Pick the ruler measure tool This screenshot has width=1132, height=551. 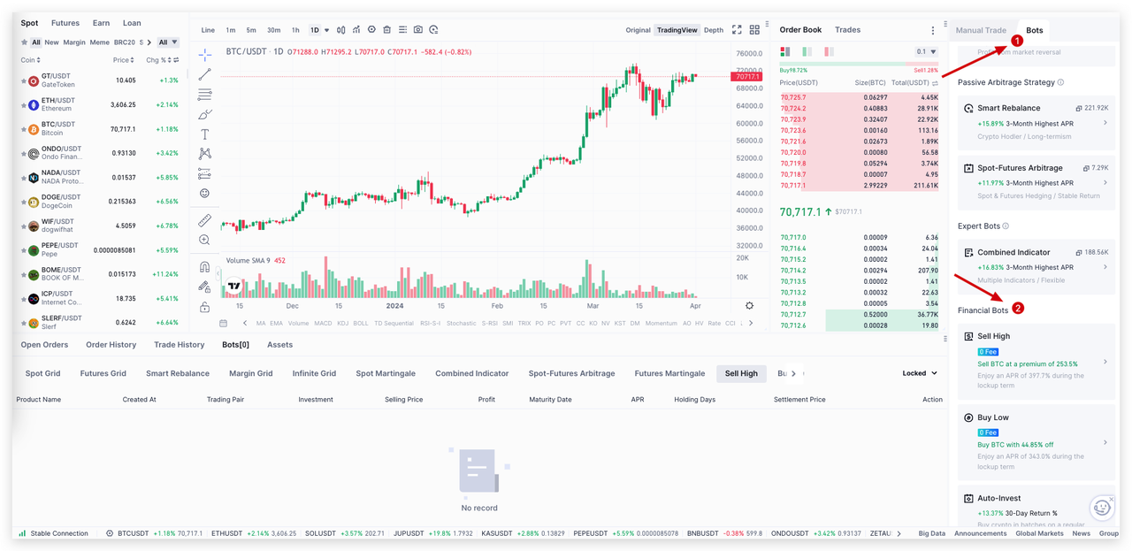[x=205, y=219]
